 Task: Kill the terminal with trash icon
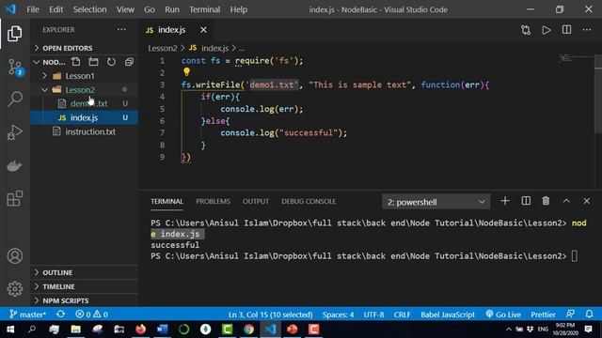(546, 201)
